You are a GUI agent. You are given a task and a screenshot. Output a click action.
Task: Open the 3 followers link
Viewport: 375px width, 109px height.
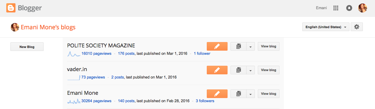[205, 101]
